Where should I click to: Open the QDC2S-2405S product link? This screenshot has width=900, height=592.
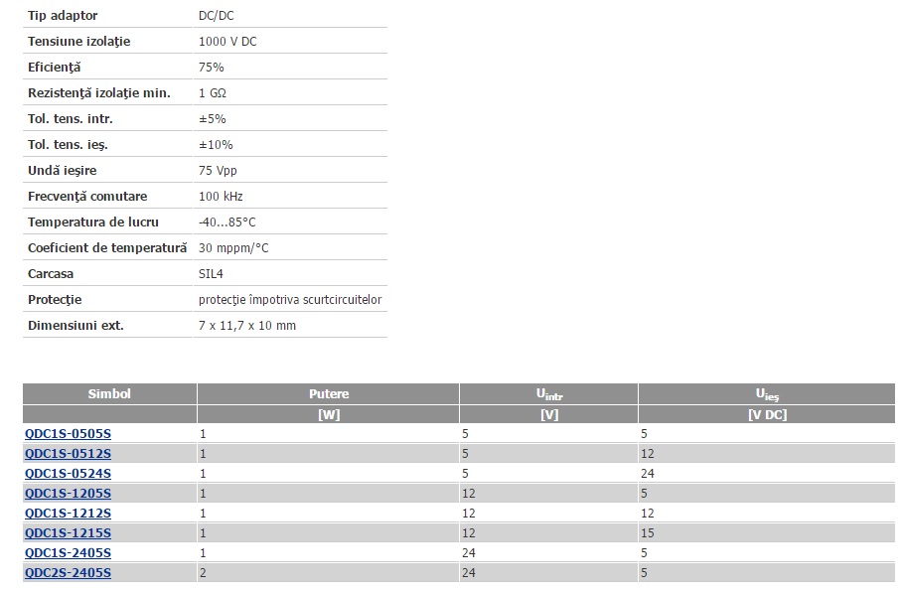pos(68,572)
